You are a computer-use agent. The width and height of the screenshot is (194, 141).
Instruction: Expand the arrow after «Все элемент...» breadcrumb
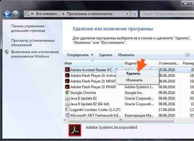click(x=63, y=14)
